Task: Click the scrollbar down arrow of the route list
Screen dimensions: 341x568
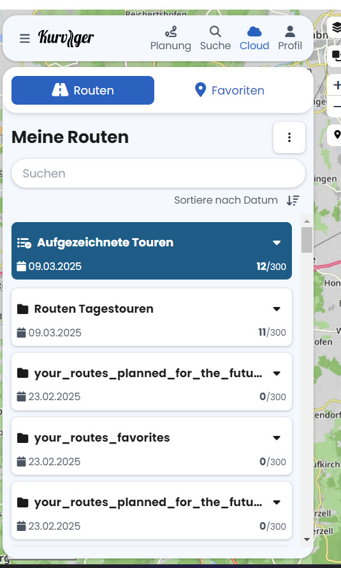Action: [307, 539]
